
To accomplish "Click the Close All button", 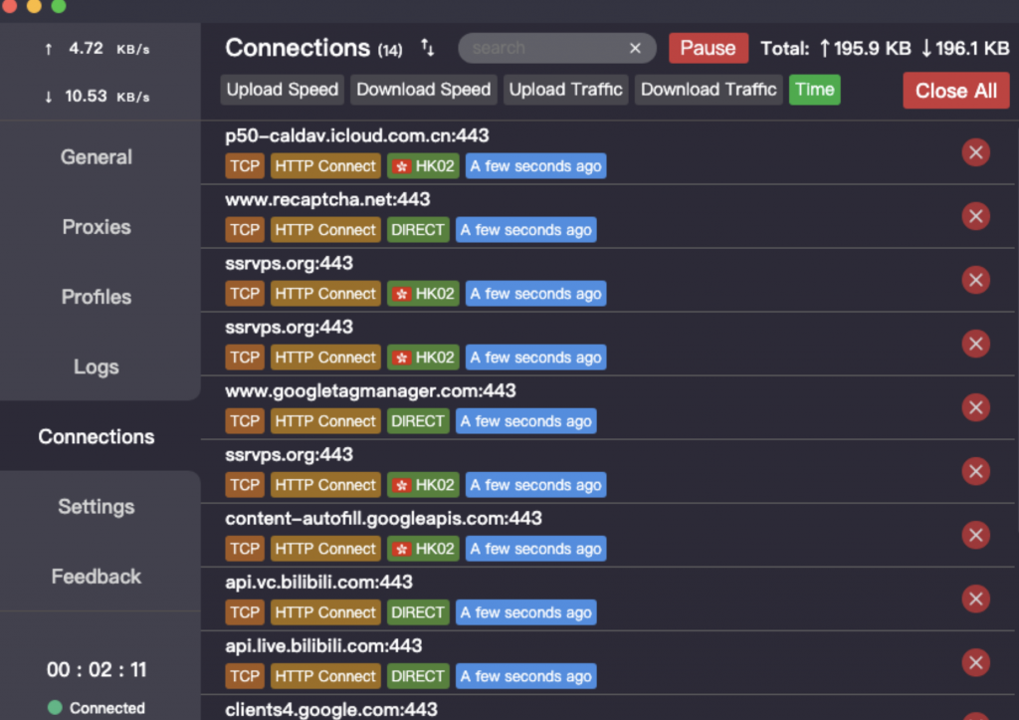I will click(x=956, y=91).
